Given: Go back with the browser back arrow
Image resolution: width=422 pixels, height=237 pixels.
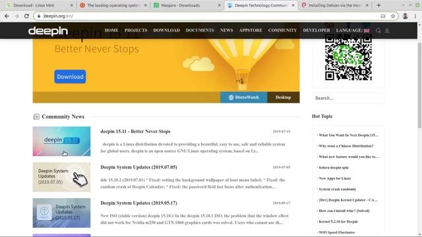Looking at the screenshot, I should click(7, 16).
